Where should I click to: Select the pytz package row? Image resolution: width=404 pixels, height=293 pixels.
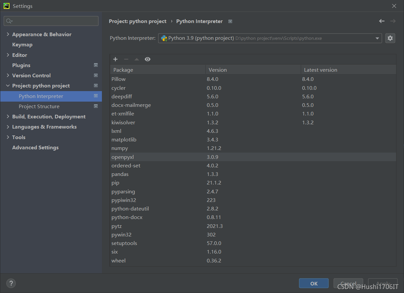pyautogui.click(x=253, y=226)
